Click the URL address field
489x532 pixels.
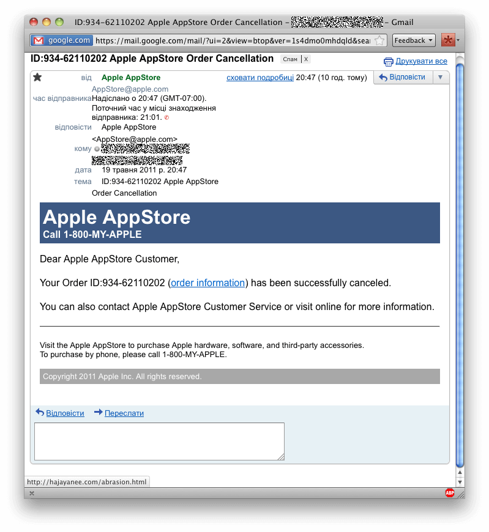tap(233, 41)
